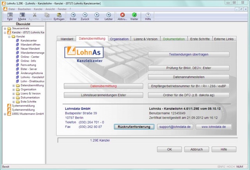250x170 pixels.
Task: Expand the Datenübermittlung tree folder
Action: coord(14,86)
